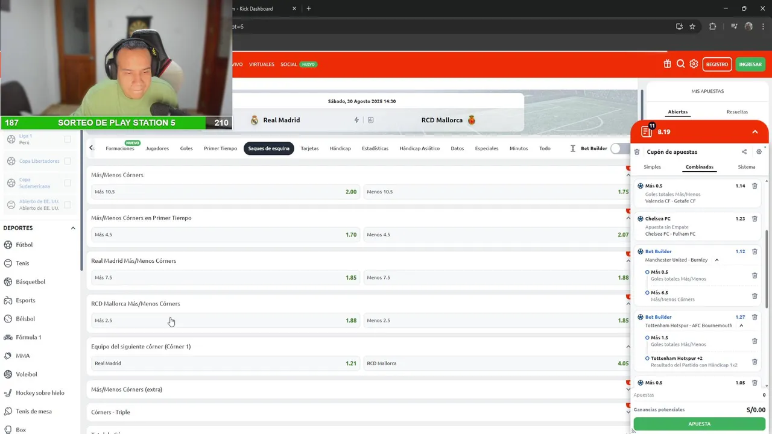Screen dimensions: 772x434
Task: Collapse Tottenham Hotspur - AFC Bournemouth details
Action: [741, 325]
